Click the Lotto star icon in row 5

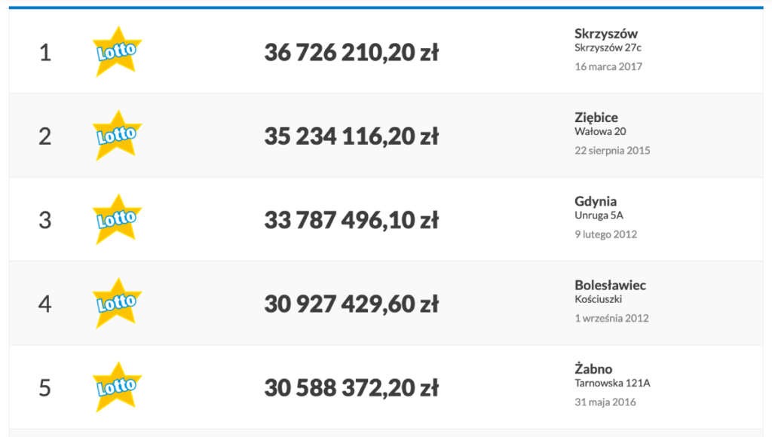117,387
